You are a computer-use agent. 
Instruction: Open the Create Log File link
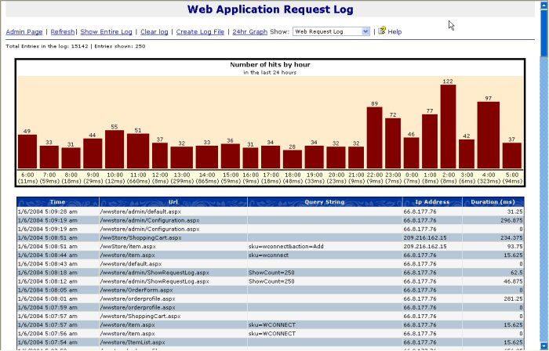coord(200,31)
